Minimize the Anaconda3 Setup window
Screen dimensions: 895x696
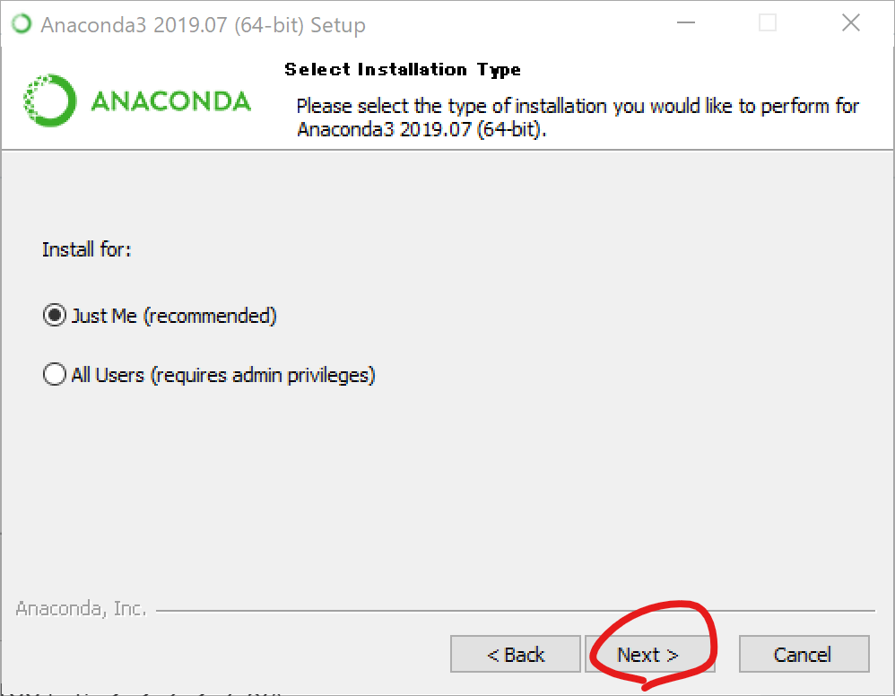pos(685,22)
